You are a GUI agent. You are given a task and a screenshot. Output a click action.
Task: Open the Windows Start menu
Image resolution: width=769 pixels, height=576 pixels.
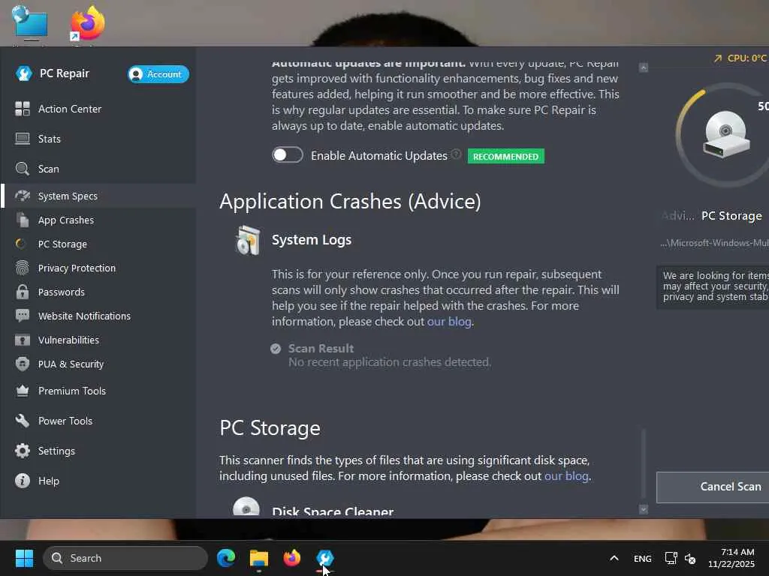click(24, 558)
